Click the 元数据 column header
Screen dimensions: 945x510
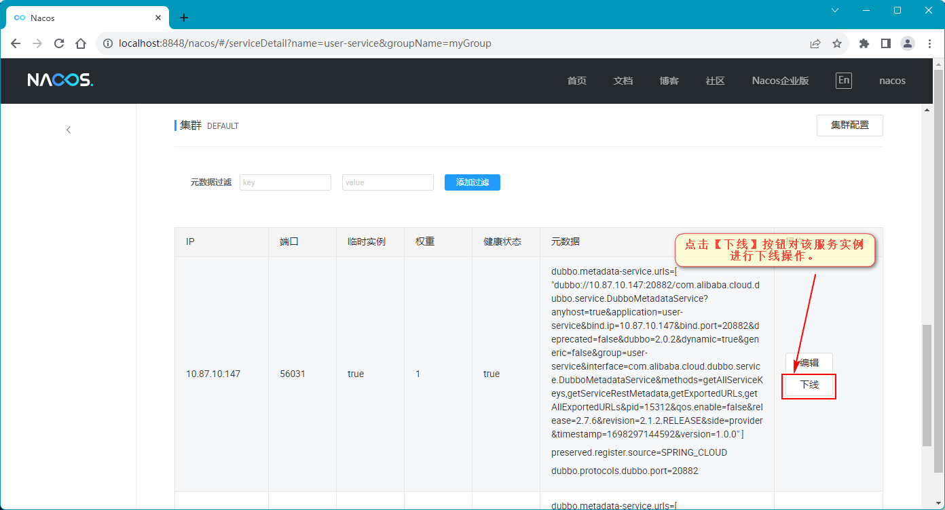tap(566, 241)
